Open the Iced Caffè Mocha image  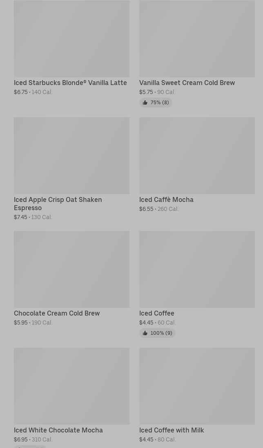(x=197, y=156)
